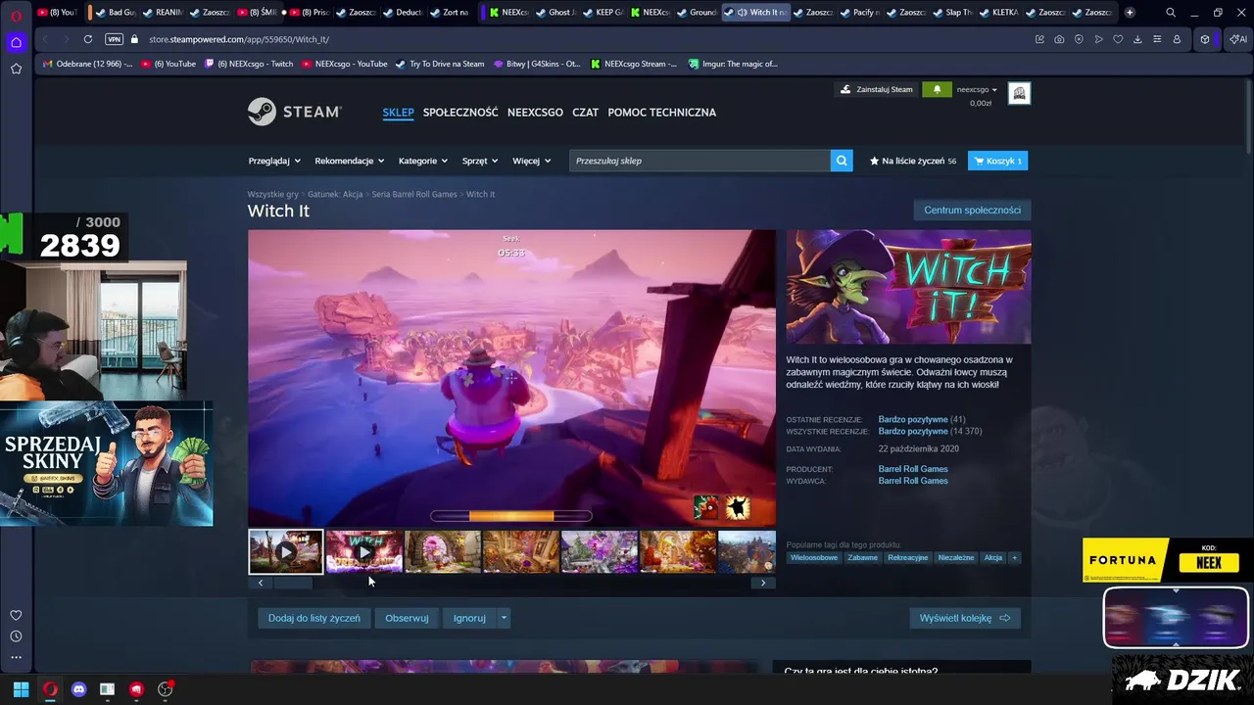Open Opera easy setup sliders icon
Screen dimensions: 1254x705
pos(1157,39)
